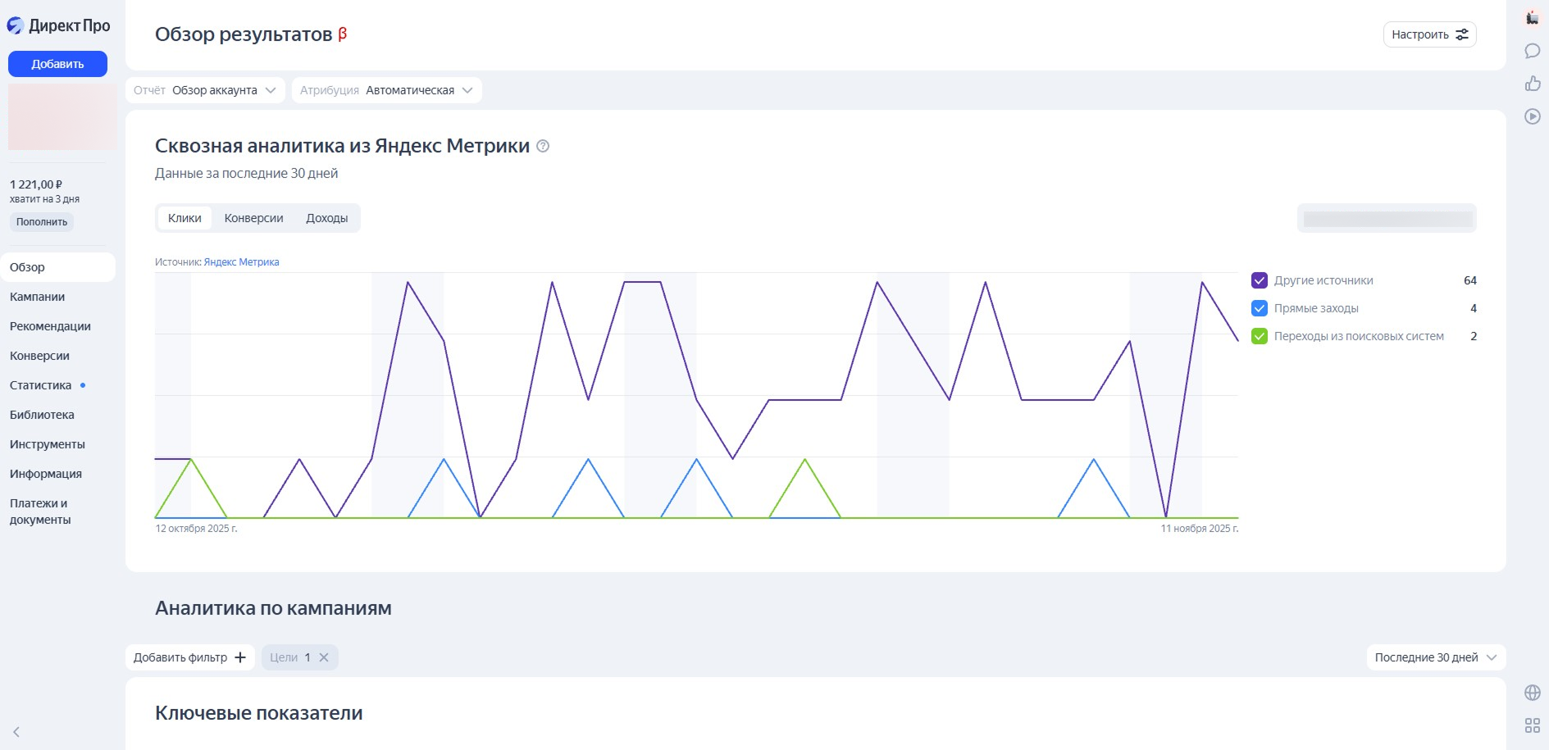Switch to the Конверсии chart tab

tap(253, 218)
